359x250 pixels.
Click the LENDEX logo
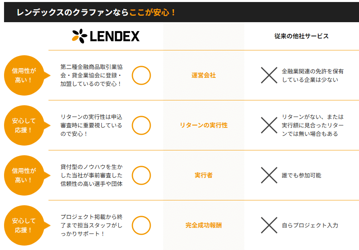tap(106, 36)
